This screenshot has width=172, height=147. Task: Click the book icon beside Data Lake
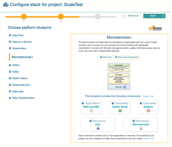(10, 91)
